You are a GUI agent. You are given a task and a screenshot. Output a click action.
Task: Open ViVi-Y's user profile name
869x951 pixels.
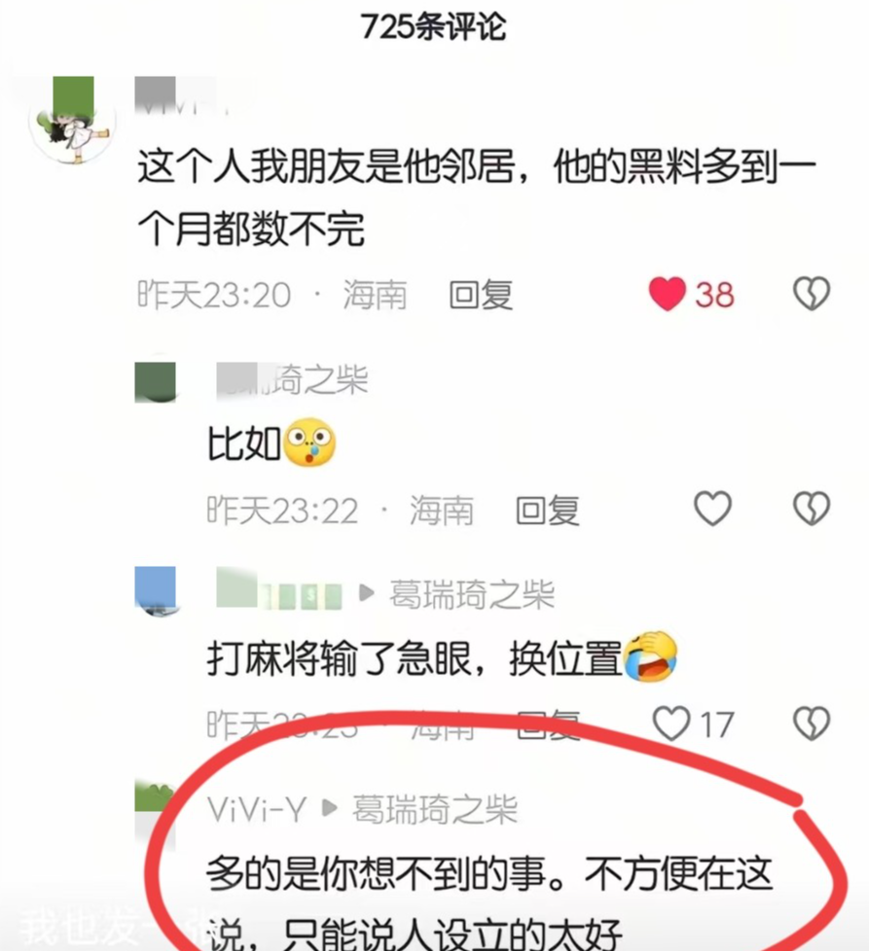pos(256,809)
